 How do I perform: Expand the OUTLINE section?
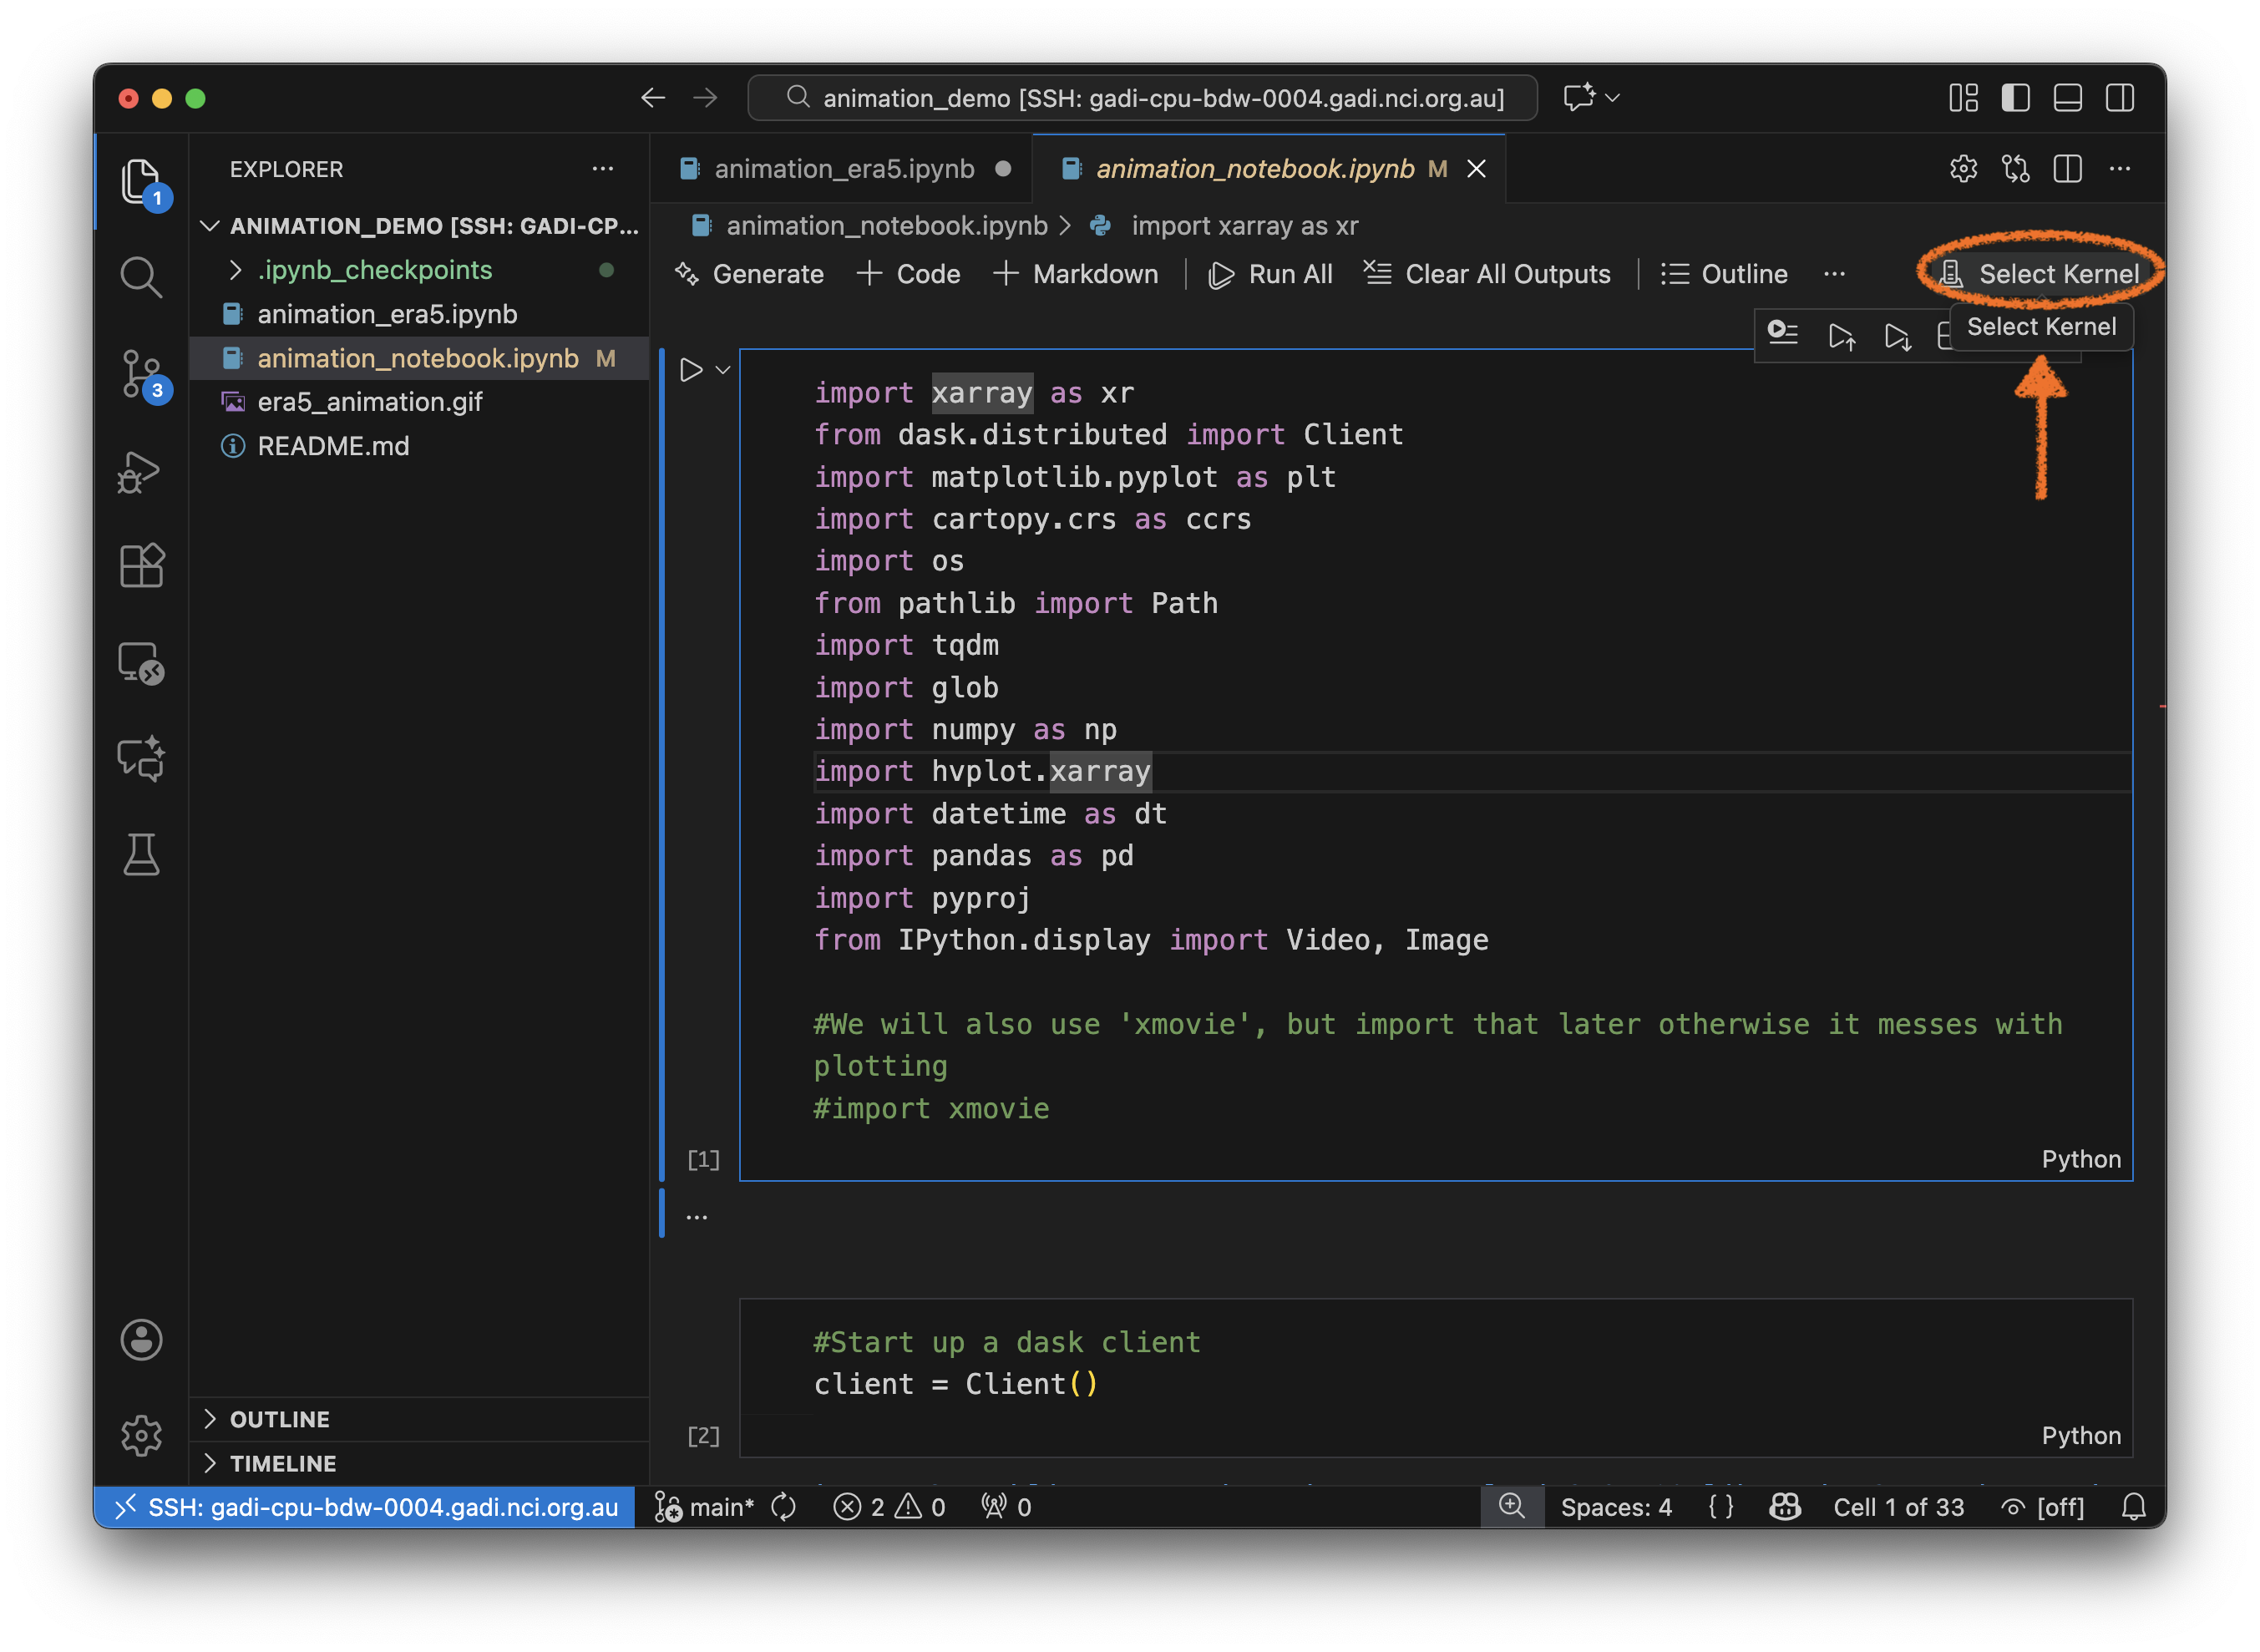pyautogui.click(x=280, y=1419)
